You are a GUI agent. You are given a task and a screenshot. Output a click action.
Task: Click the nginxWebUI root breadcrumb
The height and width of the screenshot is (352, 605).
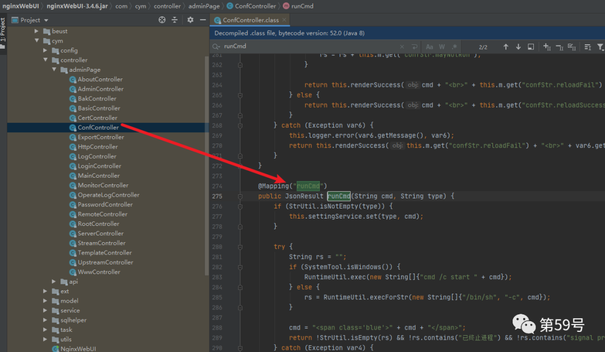coord(21,6)
